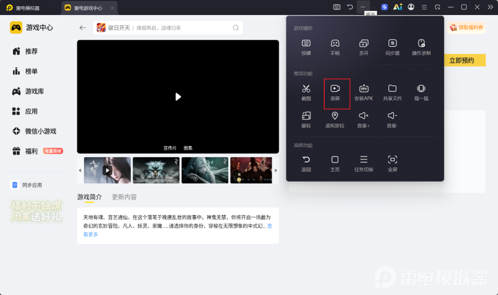
Task: Click the undo arrow in title bar
Action: [350, 7]
